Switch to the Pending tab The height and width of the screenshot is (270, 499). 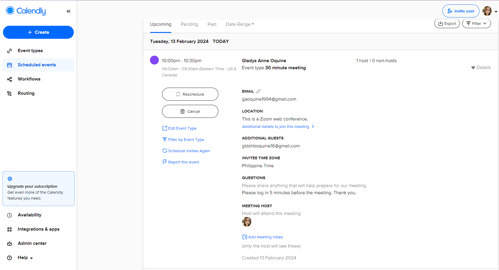[189, 24]
